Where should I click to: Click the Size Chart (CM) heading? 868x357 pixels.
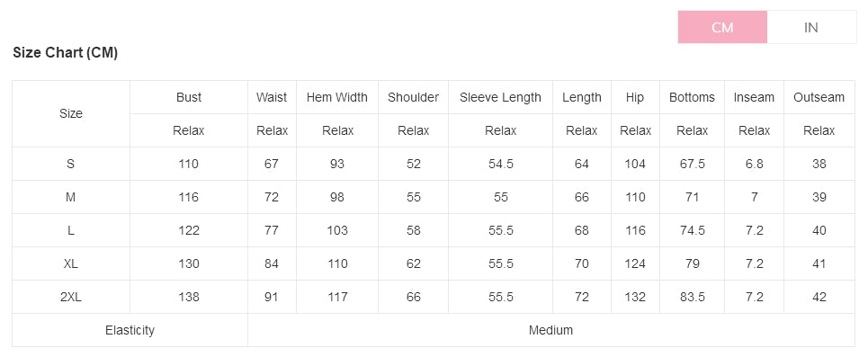coord(66,53)
